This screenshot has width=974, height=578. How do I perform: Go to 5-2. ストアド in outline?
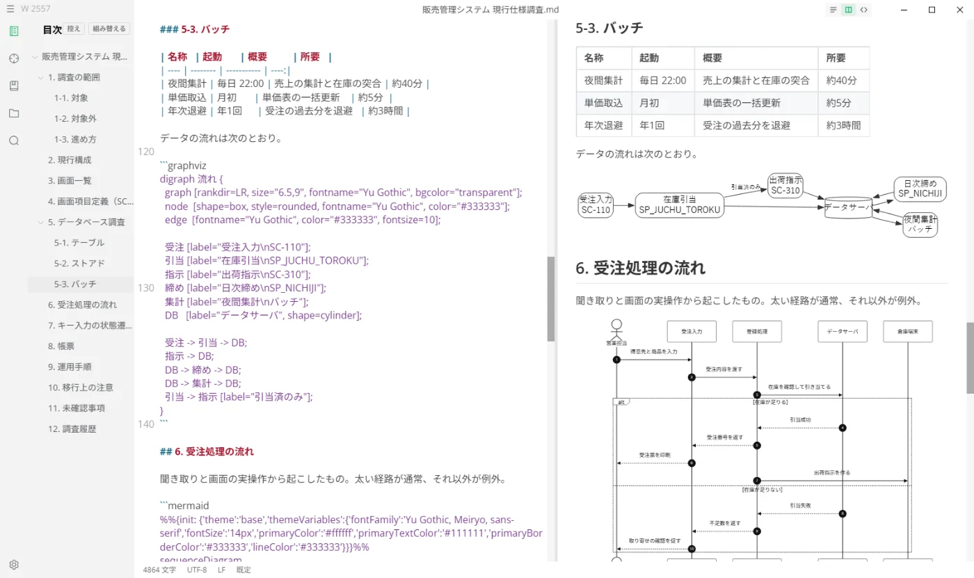click(80, 264)
